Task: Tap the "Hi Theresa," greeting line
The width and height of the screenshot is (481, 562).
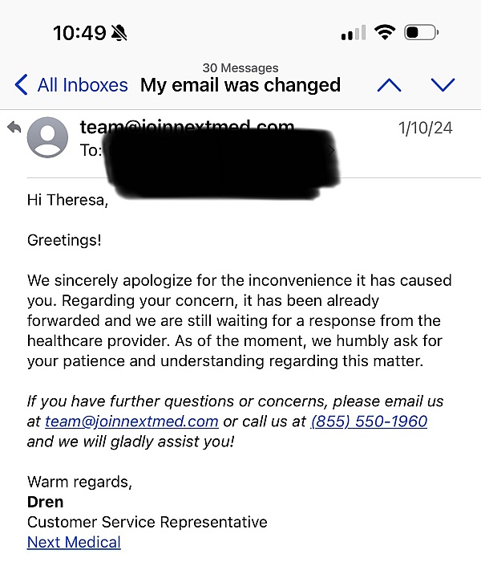Action: tap(67, 200)
